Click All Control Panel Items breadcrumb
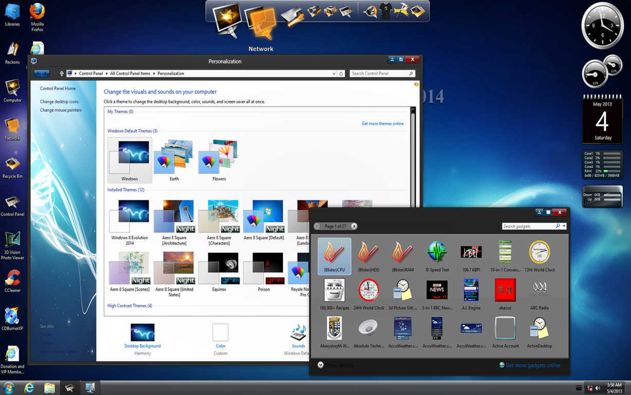This screenshot has height=395, width=631. click(130, 74)
